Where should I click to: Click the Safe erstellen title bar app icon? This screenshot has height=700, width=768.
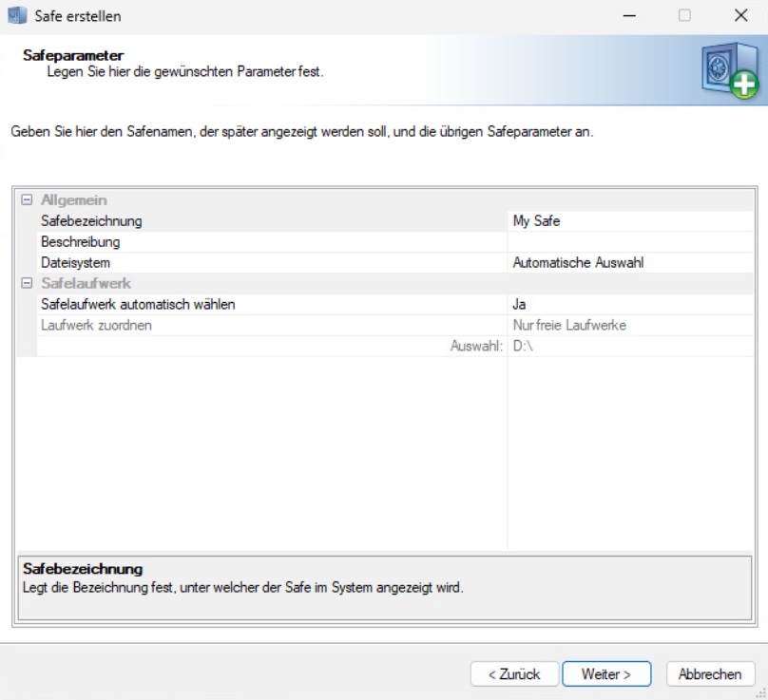17,16
